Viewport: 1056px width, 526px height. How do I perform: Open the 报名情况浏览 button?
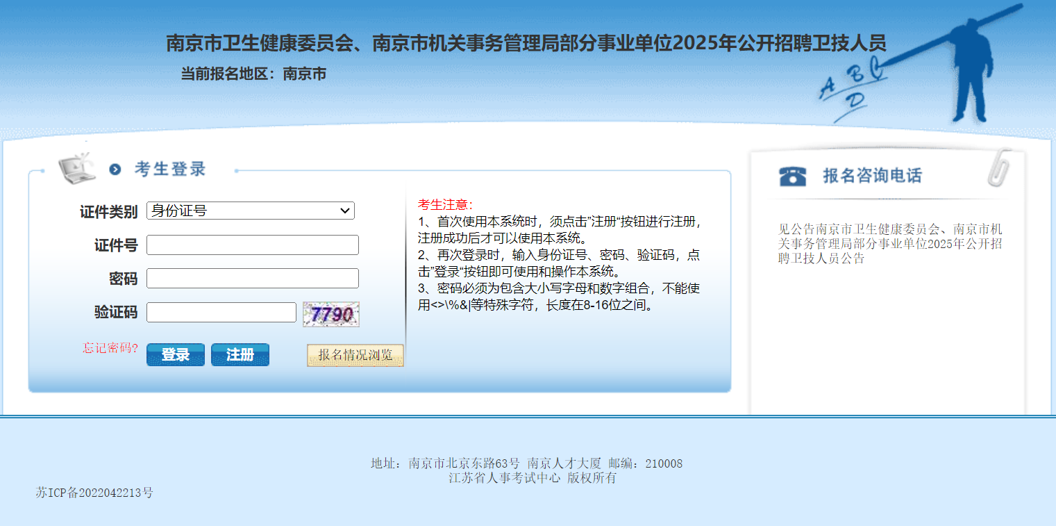tap(355, 355)
